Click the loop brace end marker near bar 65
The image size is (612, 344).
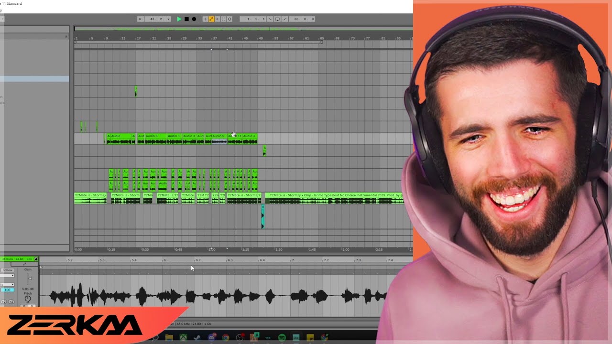coord(321,42)
